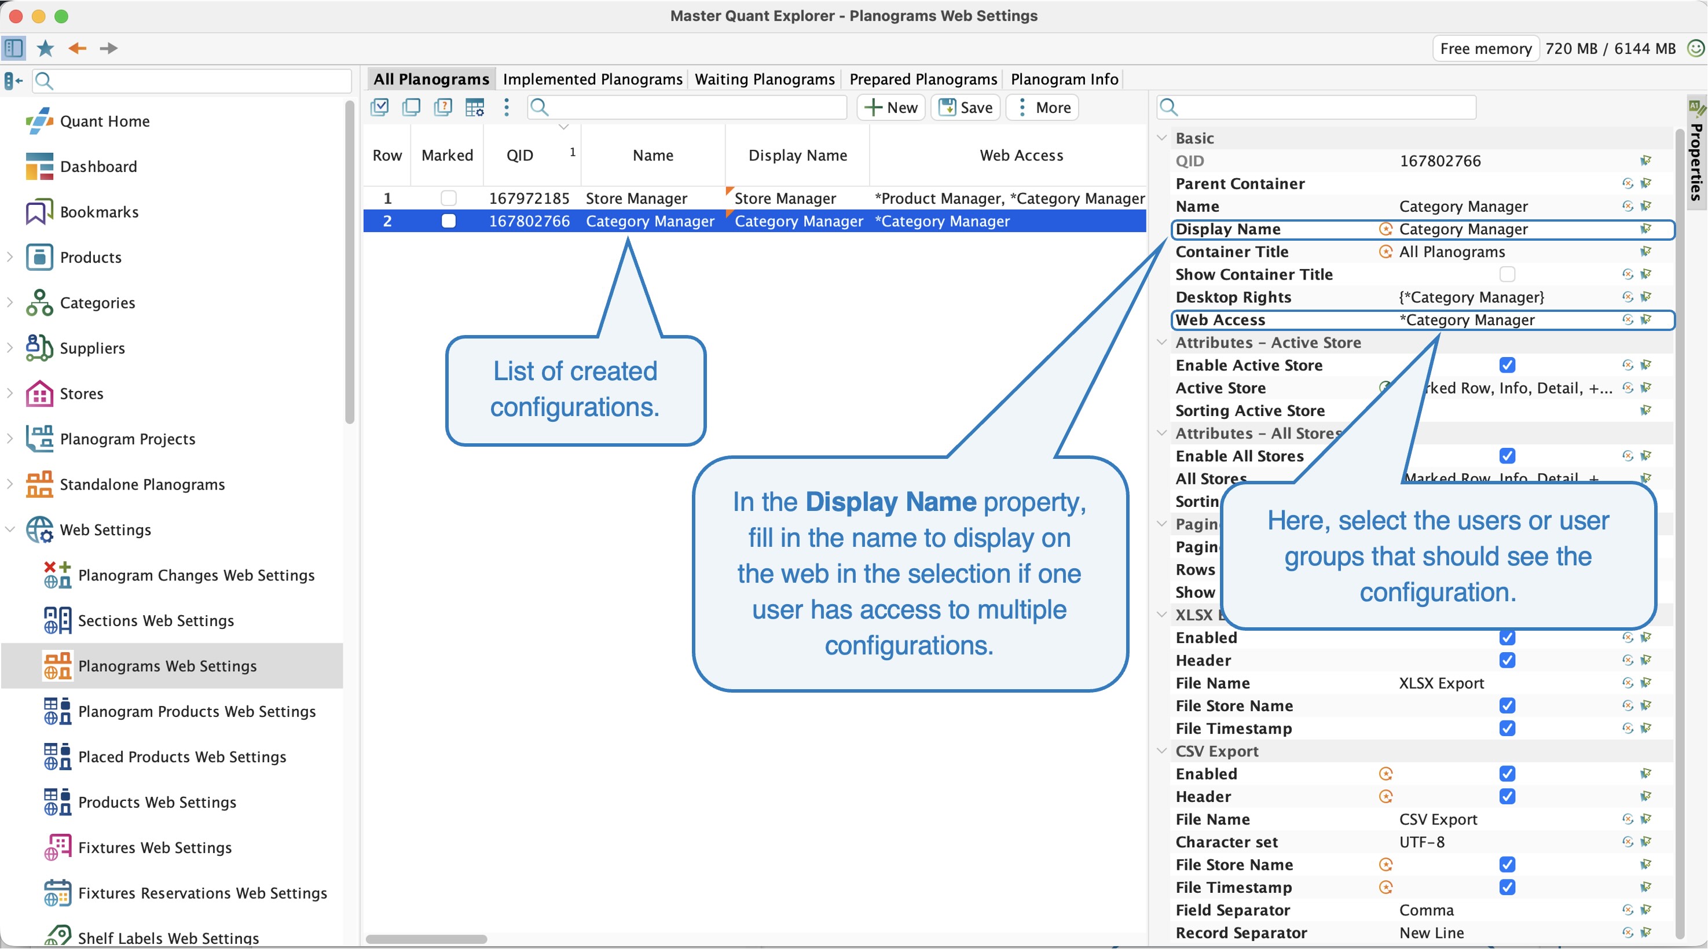Select Stores in navigation
Image resolution: width=1708 pixels, height=949 pixels.
[x=81, y=393]
